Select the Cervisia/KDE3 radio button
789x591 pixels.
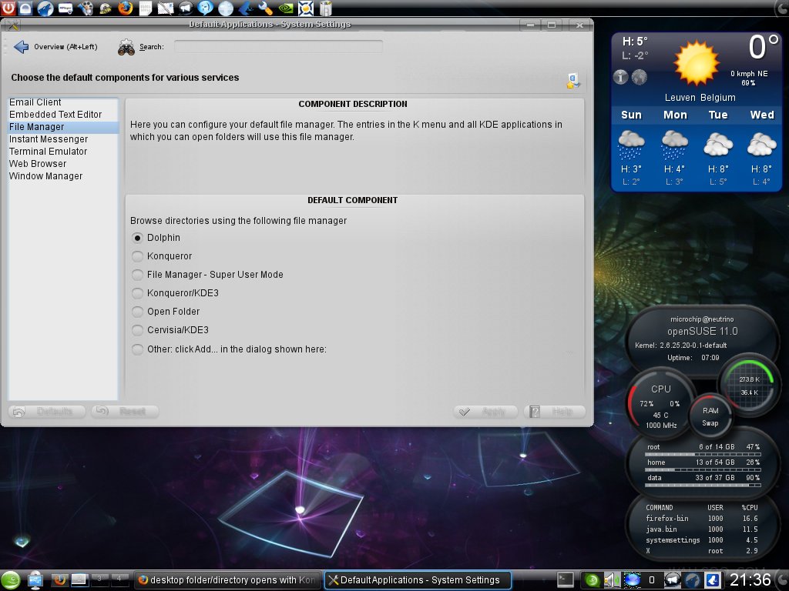point(137,330)
